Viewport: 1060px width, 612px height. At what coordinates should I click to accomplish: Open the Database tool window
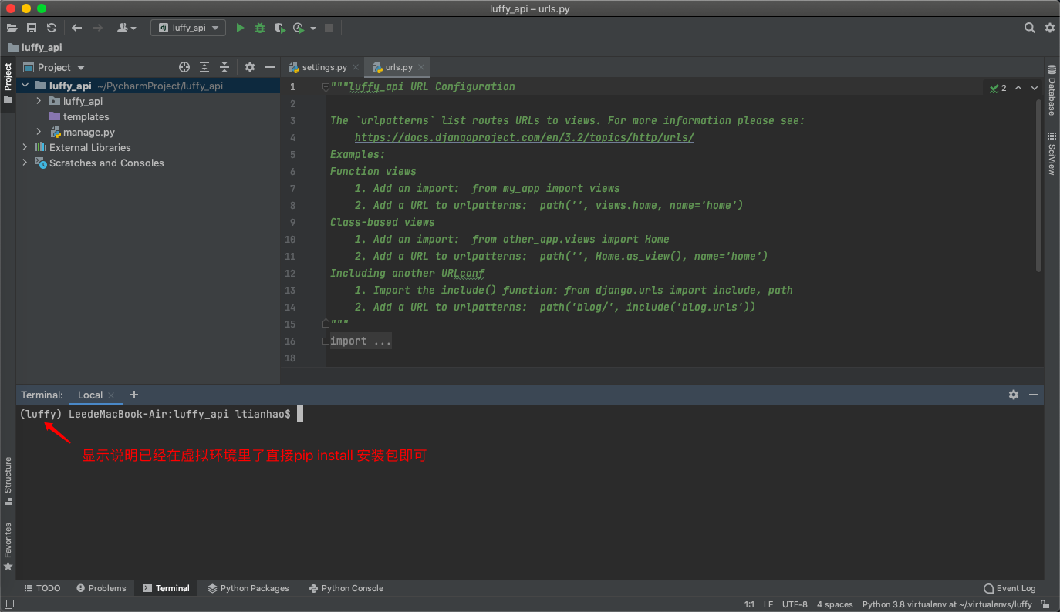(1052, 90)
